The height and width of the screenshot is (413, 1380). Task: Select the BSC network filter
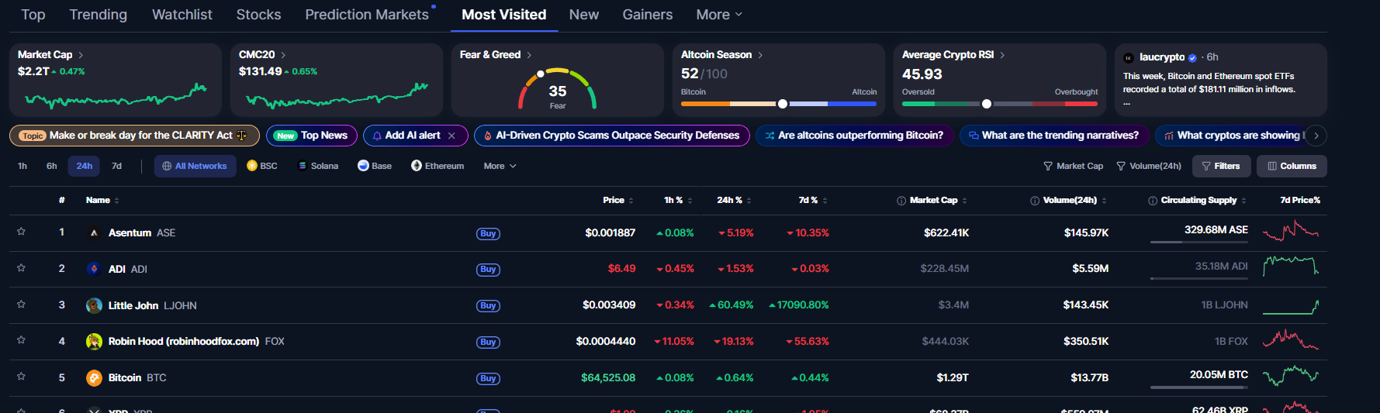click(x=262, y=166)
